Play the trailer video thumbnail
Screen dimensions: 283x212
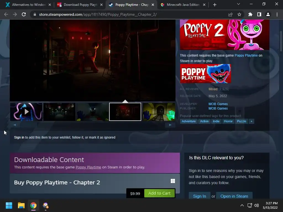pyautogui.click(x=26, y=112)
